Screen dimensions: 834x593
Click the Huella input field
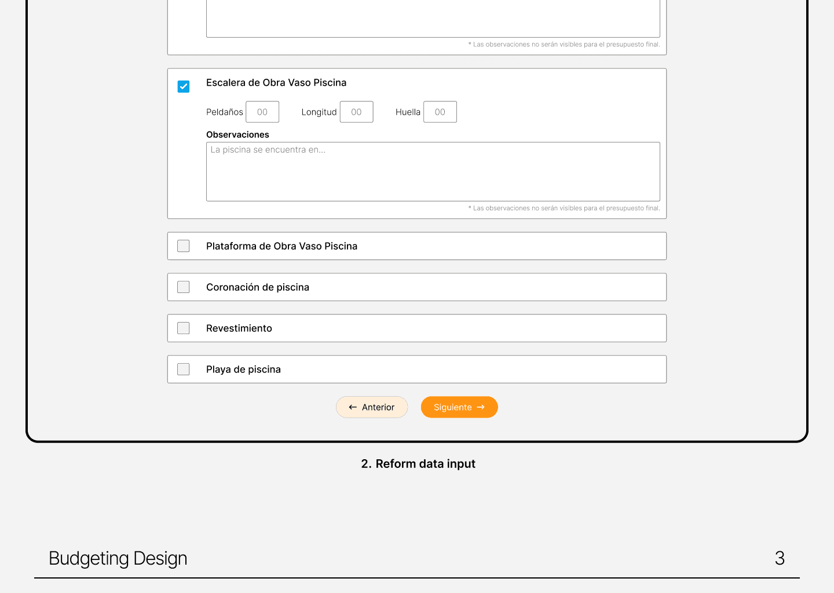tap(440, 112)
